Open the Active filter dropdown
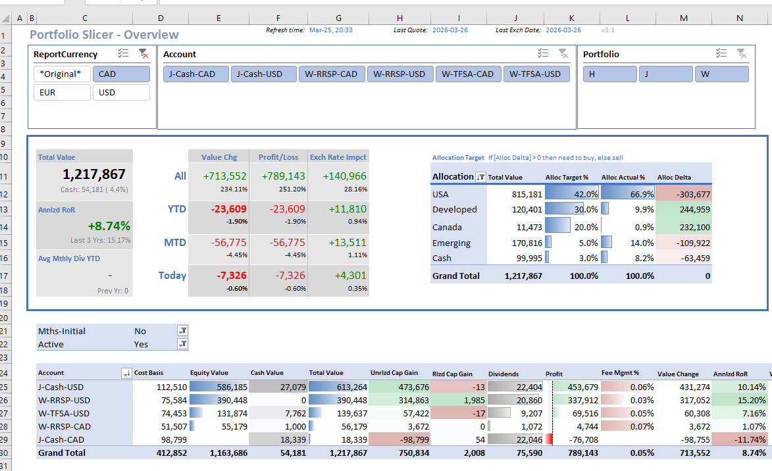 coord(183,344)
